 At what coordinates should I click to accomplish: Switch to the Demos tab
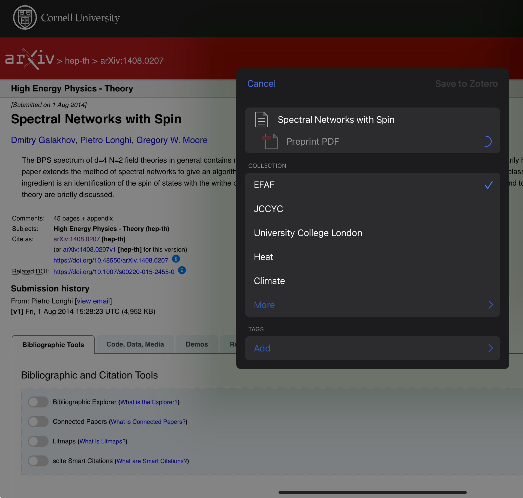[197, 344]
